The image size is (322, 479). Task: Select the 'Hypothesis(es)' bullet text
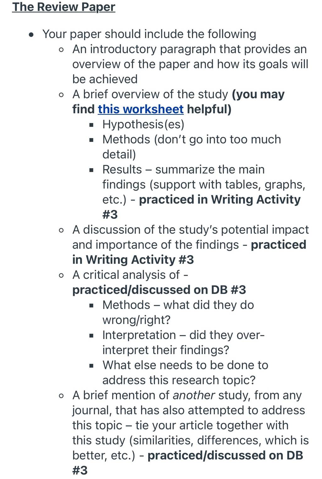pyautogui.click(x=143, y=124)
